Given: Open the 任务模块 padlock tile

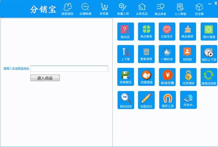Looking at the screenshot, I should click(188, 77).
